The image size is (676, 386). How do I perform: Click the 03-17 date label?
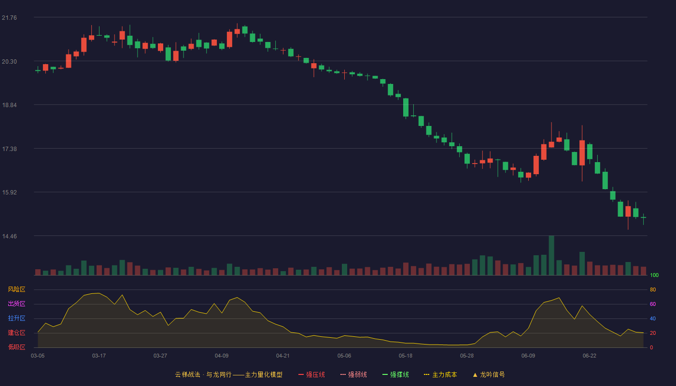tap(99, 356)
